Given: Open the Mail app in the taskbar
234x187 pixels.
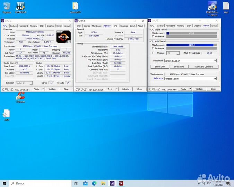Looking at the screenshot, I should pos(85,183).
